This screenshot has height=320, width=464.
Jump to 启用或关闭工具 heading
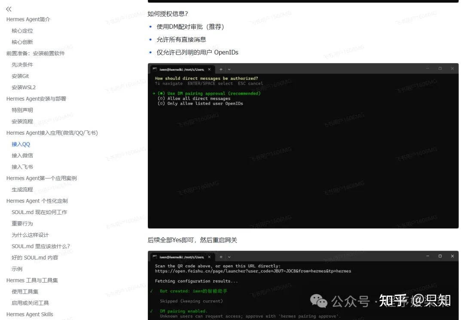(x=30, y=303)
